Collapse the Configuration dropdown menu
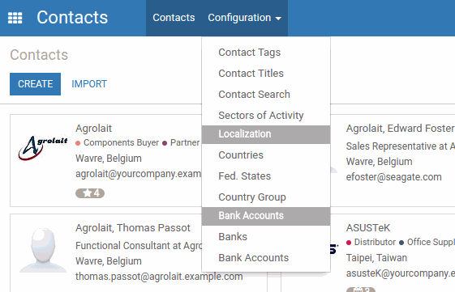 tap(245, 18)
